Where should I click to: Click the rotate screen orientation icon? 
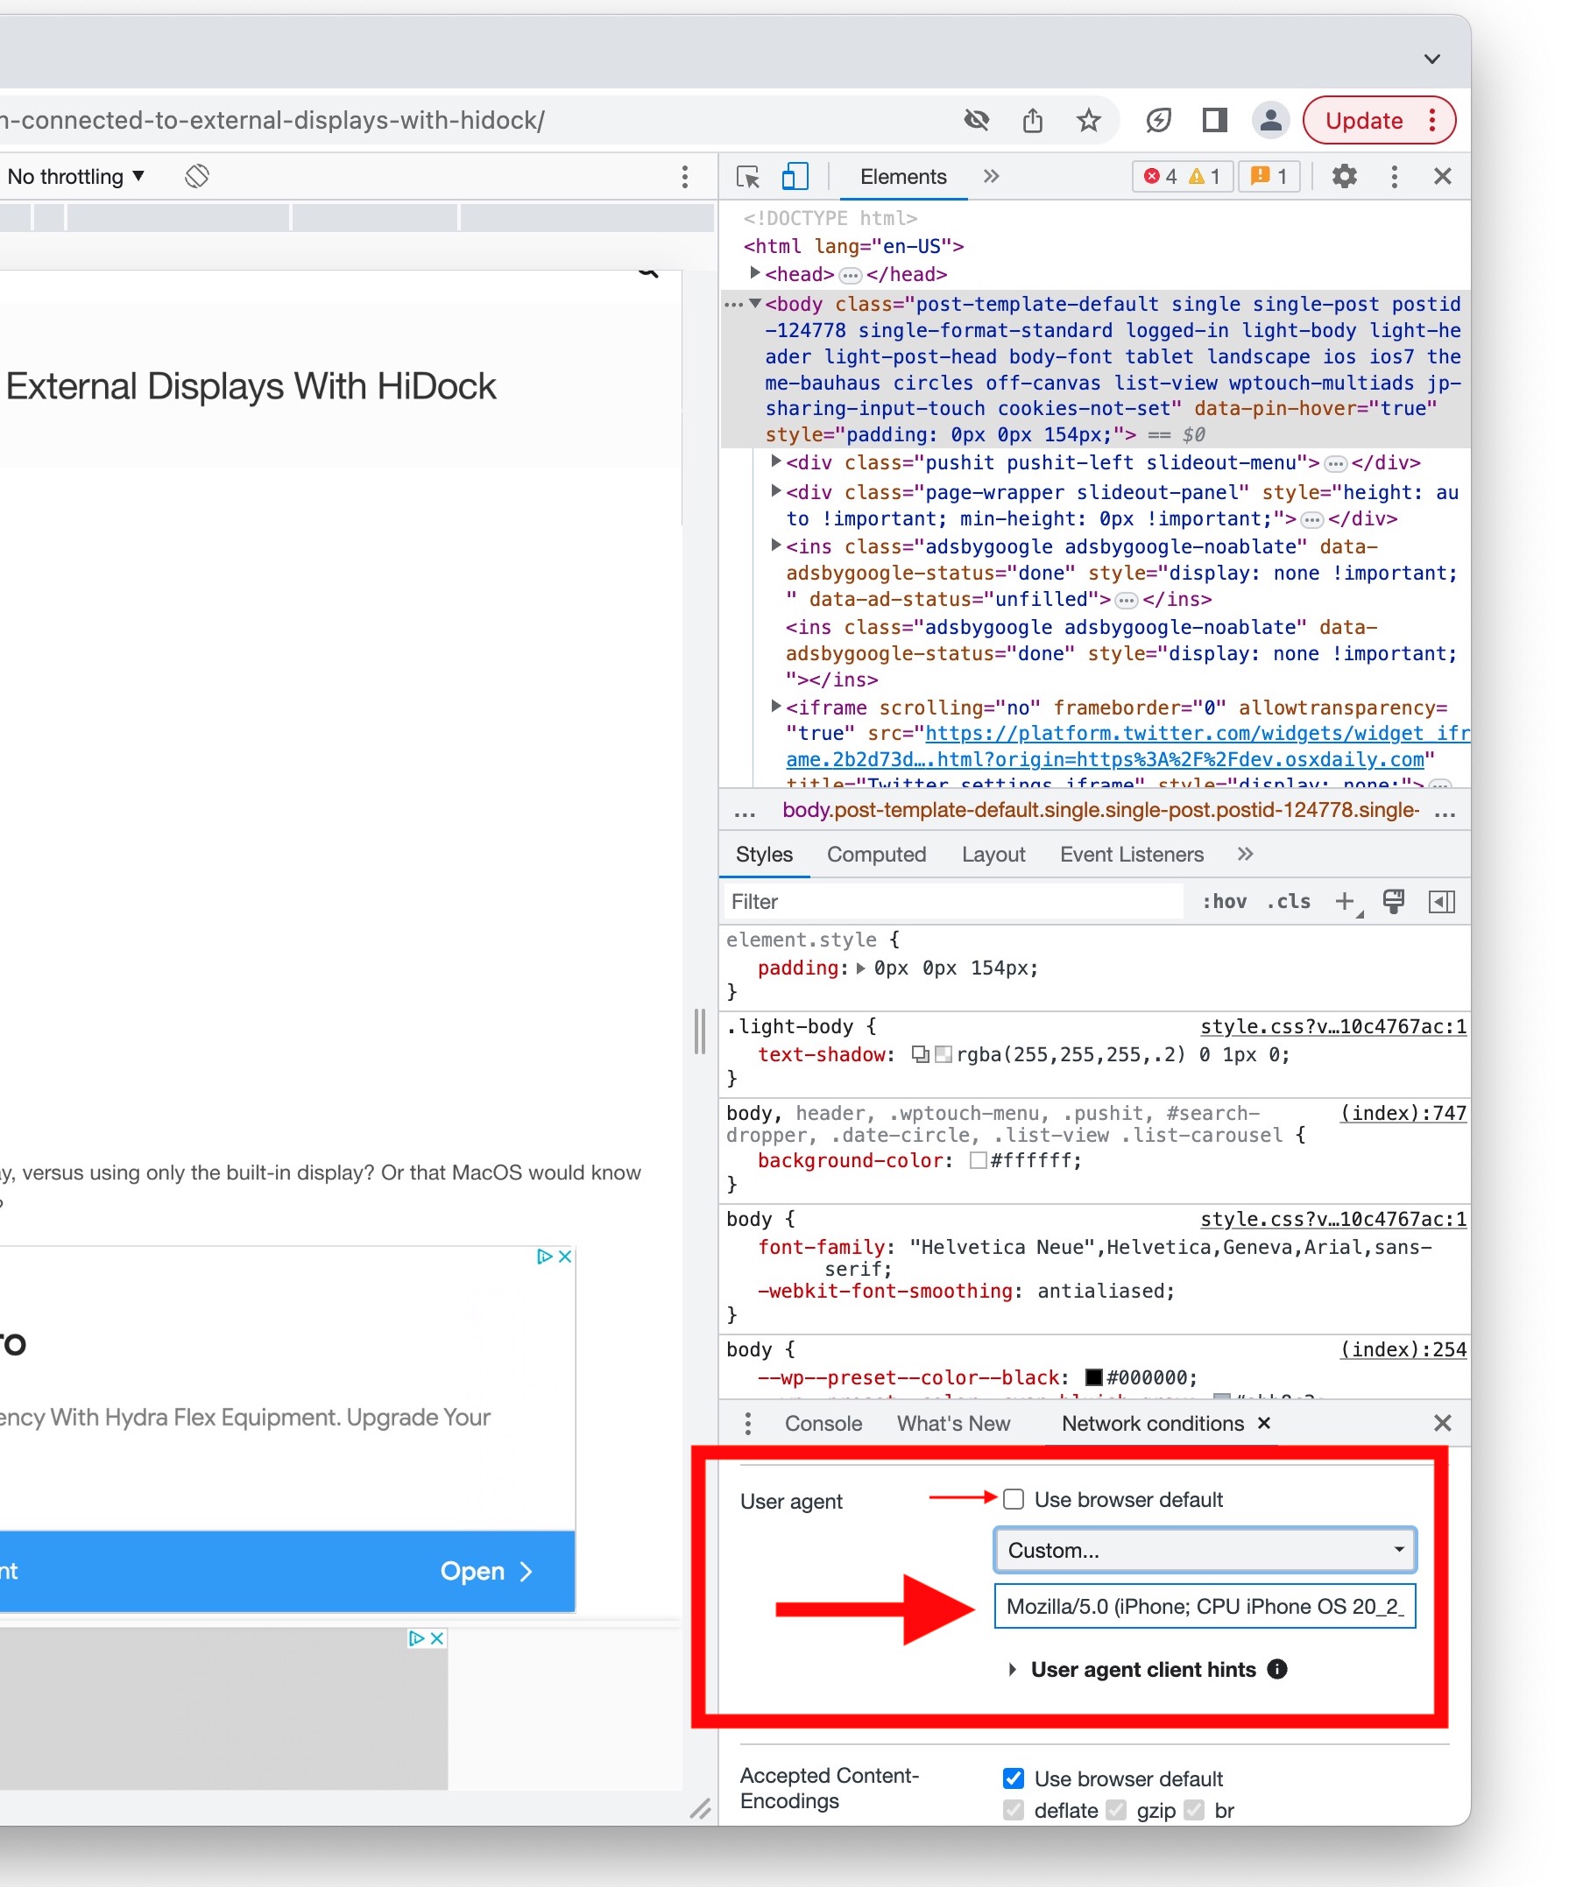coord(197,177)
